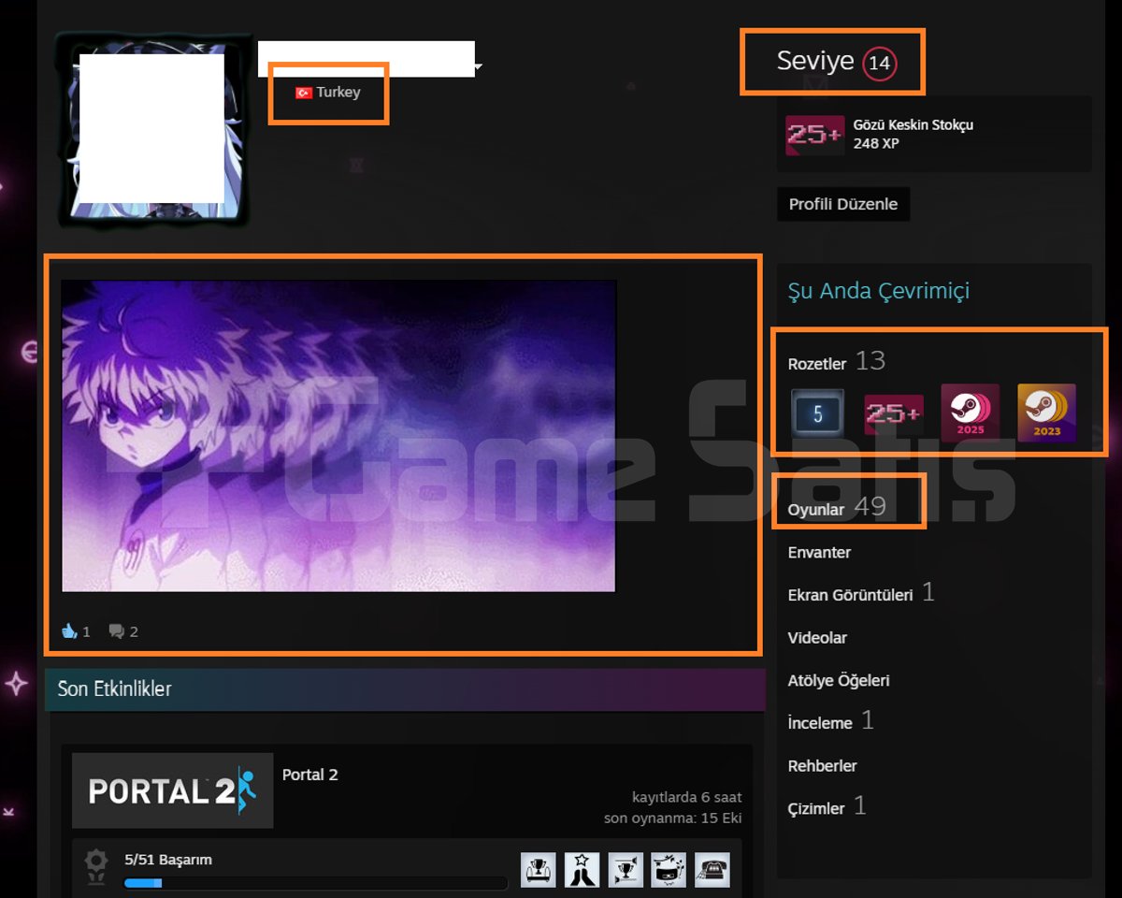Click the 248 XP text

(x=876, y=144)
